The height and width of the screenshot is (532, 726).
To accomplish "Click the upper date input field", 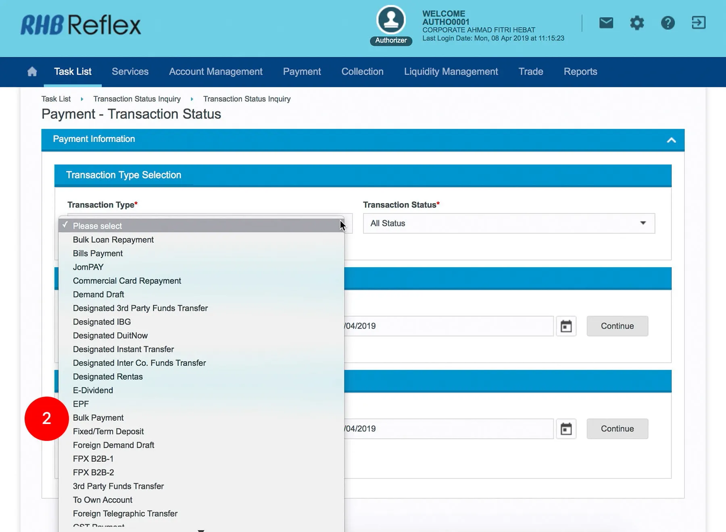I will click(x=448, y=326).
